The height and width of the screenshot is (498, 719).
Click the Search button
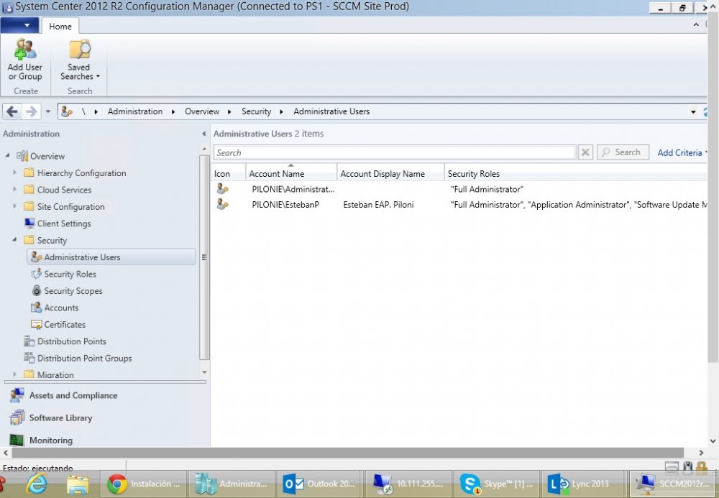coord(623,152)
